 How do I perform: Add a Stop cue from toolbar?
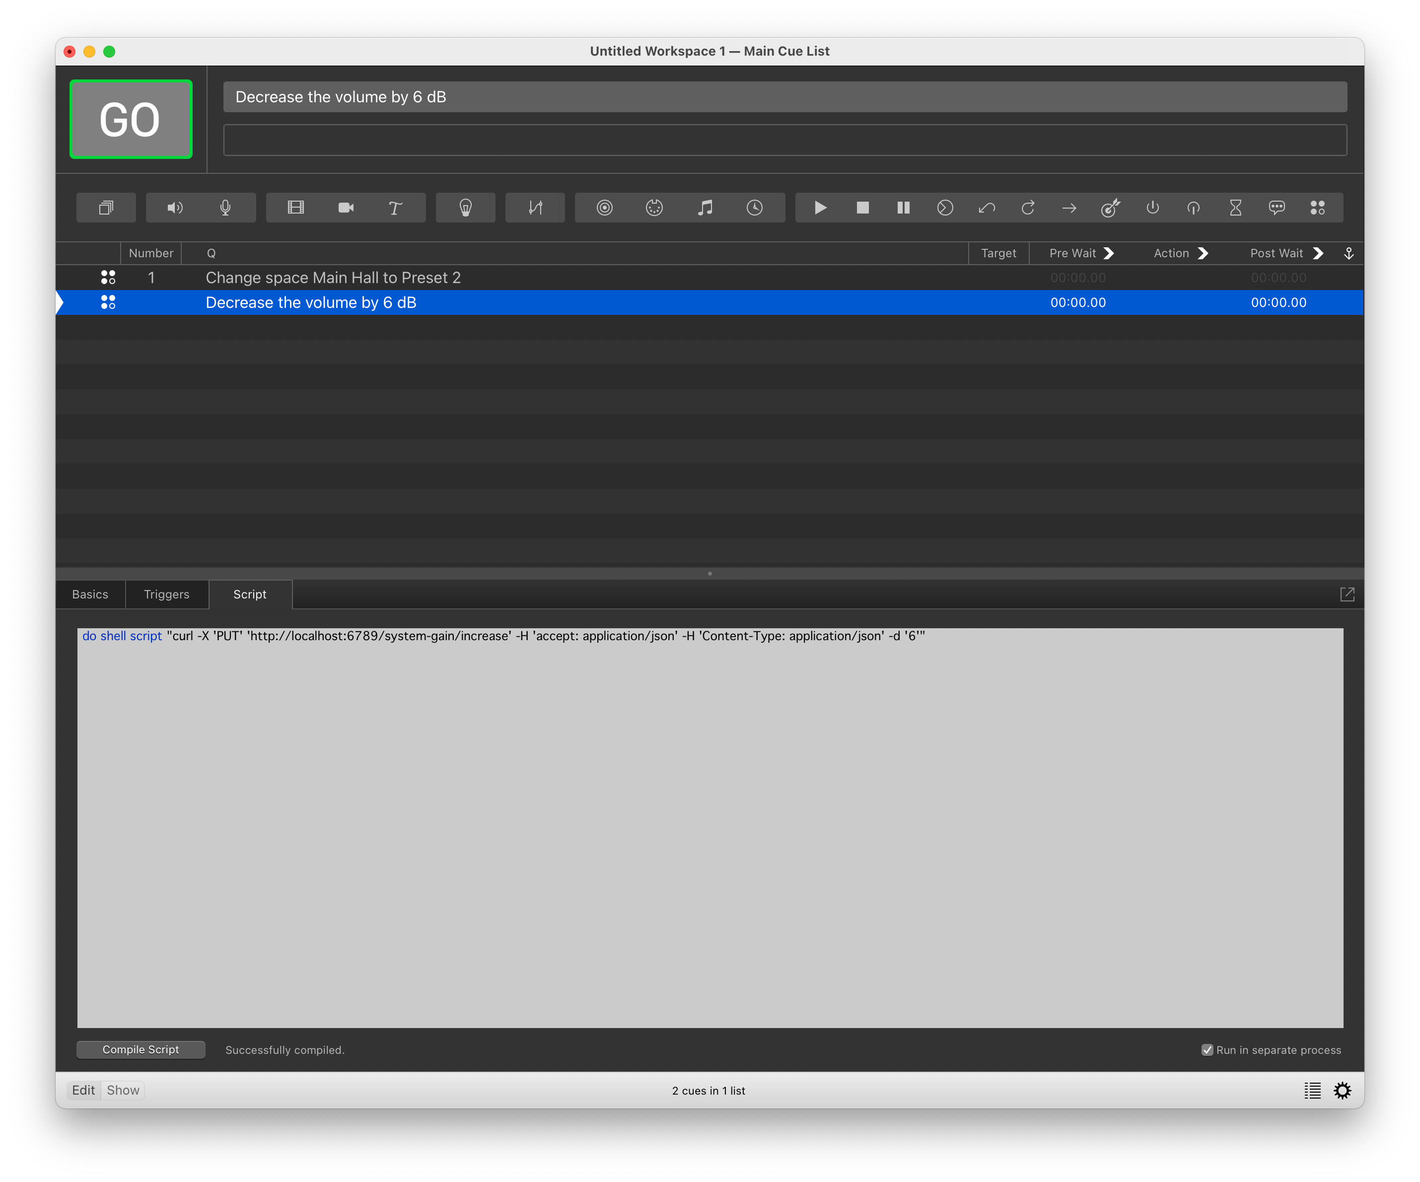tap(862, 208)
